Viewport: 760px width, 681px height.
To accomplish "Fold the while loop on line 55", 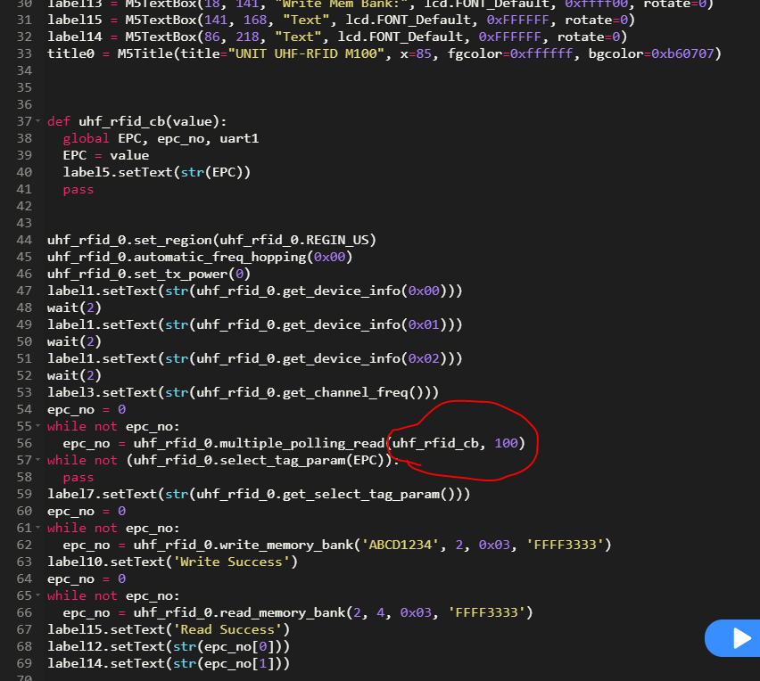I will pos(37,426).
